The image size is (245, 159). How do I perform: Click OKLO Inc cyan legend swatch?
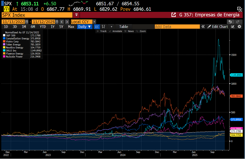coord(4,50)
